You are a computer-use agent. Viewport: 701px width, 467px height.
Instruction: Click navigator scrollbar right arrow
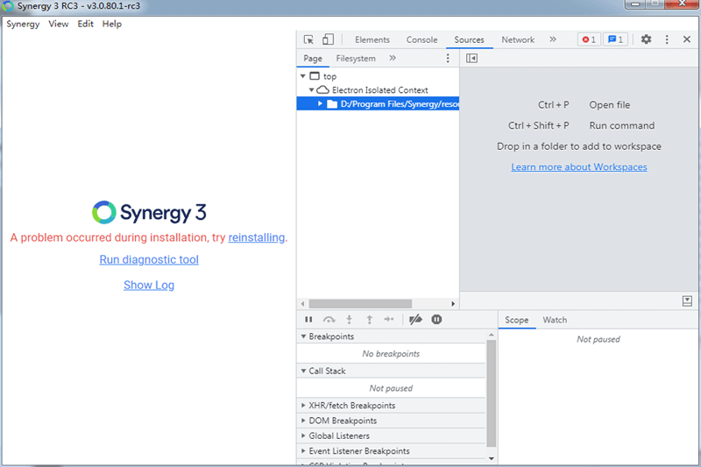click(453, 304)
